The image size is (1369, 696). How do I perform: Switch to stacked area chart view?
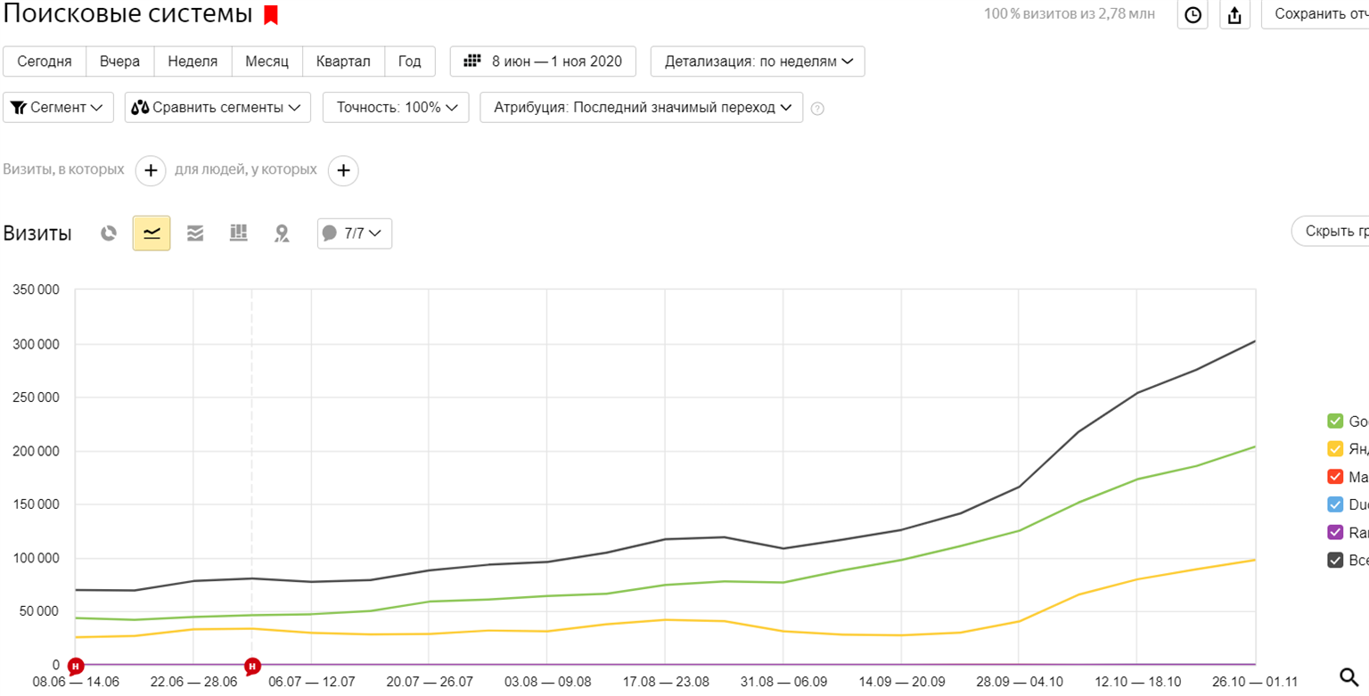tap(195, 233)
